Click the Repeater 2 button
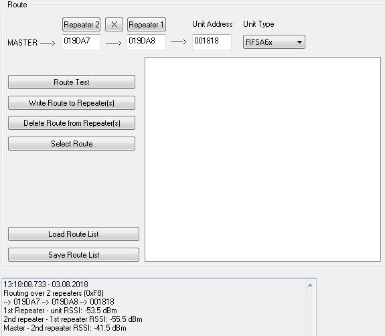 [81, 25]
